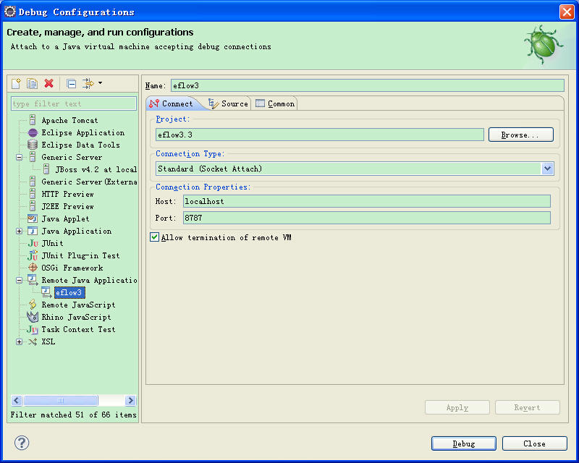The image size is (579, 463).
Task: Select the JUnit Plug-in Test label
Action: pyautogui.click(x=80, y=255)
